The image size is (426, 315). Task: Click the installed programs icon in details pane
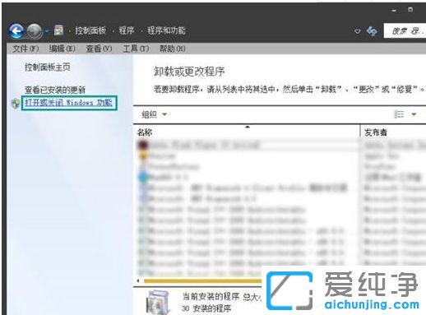coord(157,303)
